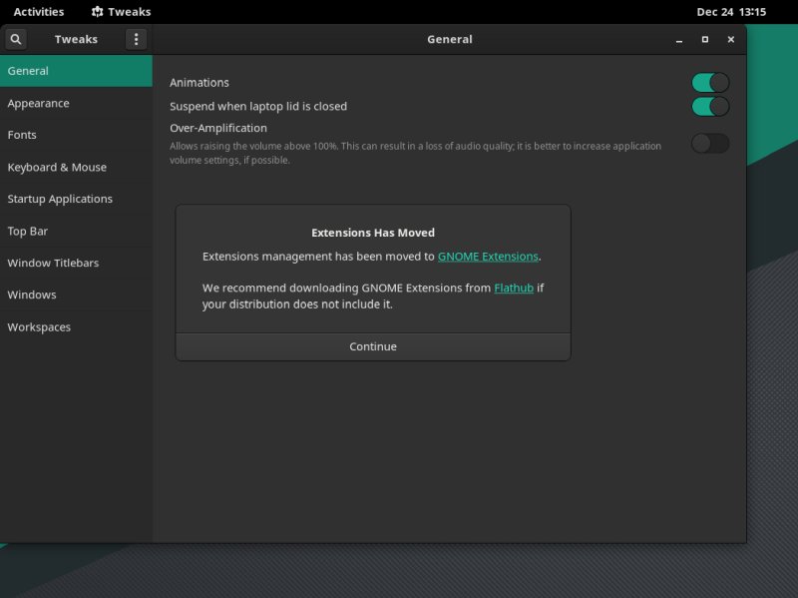
Task: Follow the Flathub link
Action: (512, 288)
